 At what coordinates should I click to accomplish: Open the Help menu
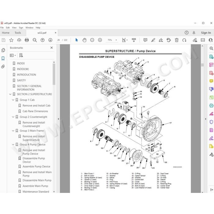pos(38,28)
